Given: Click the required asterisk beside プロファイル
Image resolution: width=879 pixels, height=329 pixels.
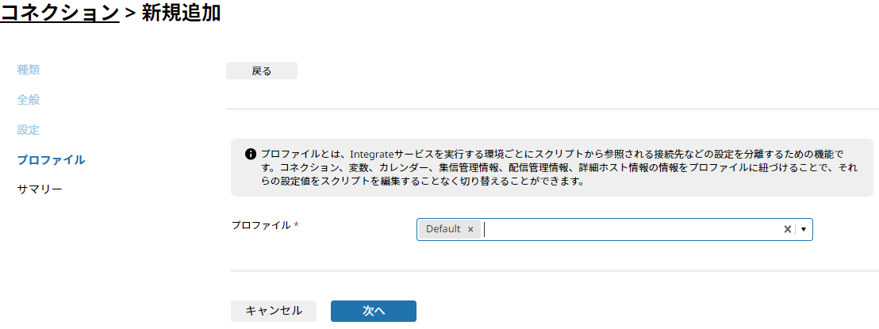Looking at the screenshot, I should [296, 225].
